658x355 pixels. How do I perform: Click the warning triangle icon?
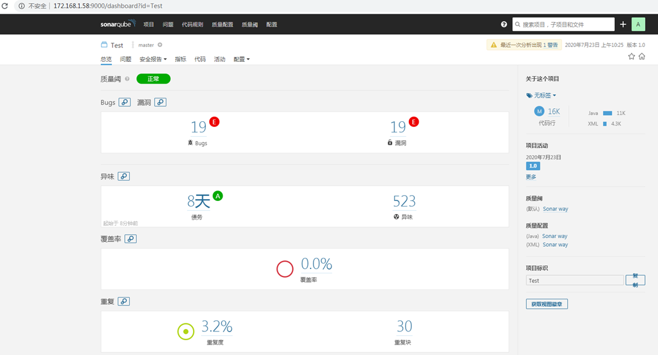coord(493,45)
